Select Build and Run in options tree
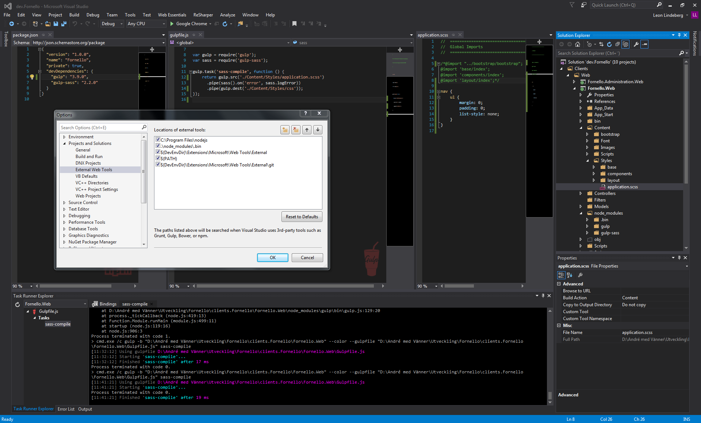 pyautogui.click(x=89, y=157)
